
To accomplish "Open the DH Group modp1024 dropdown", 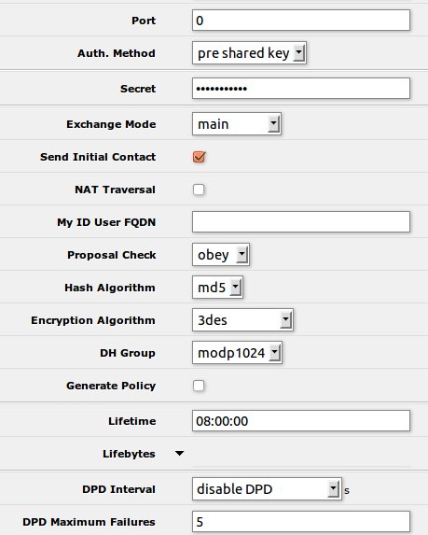I will click(x=237, y=353).
